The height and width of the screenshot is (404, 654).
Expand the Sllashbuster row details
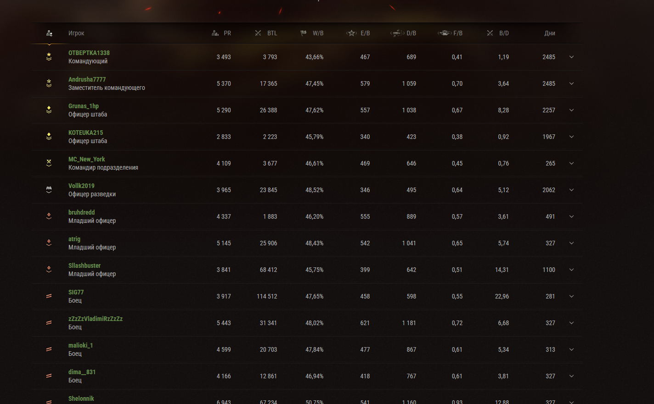click(572, 270)
